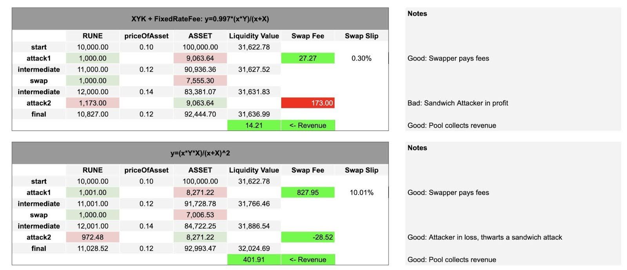Click the 92,993.47 final ASSET cell

coord(200,248)
